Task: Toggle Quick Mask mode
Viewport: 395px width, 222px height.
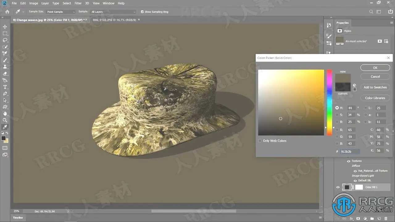Action: pyautogui.click(x=5, y=148)
